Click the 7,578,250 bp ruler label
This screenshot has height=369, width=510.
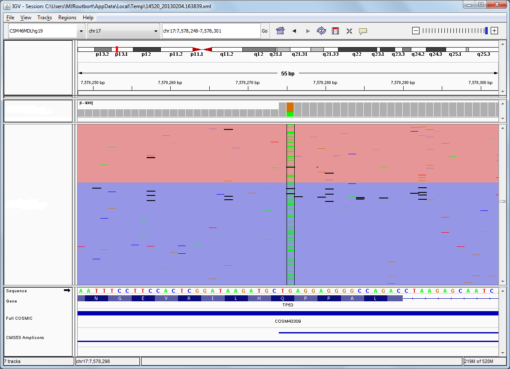[93, 83]
